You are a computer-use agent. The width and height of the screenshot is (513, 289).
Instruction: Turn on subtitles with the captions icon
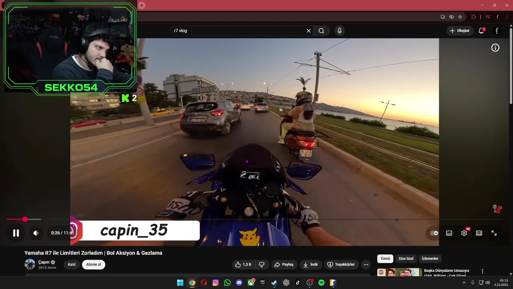tap(449, 233)
